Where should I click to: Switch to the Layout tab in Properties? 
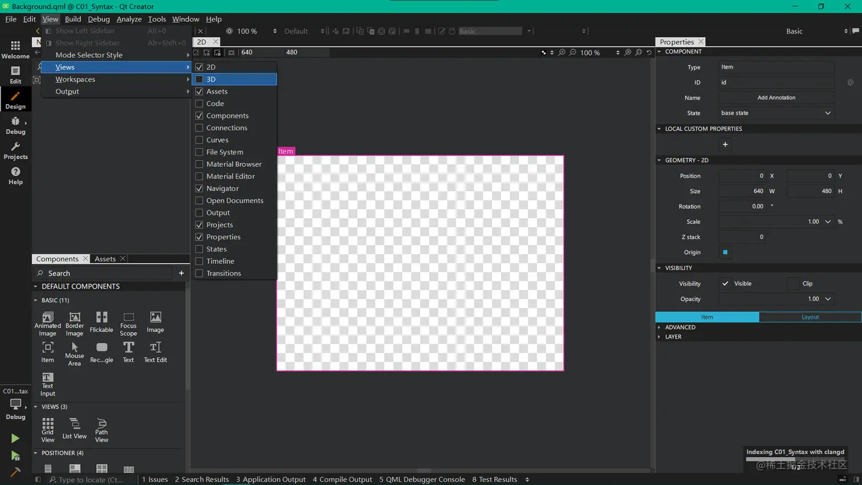pos(810,317)
